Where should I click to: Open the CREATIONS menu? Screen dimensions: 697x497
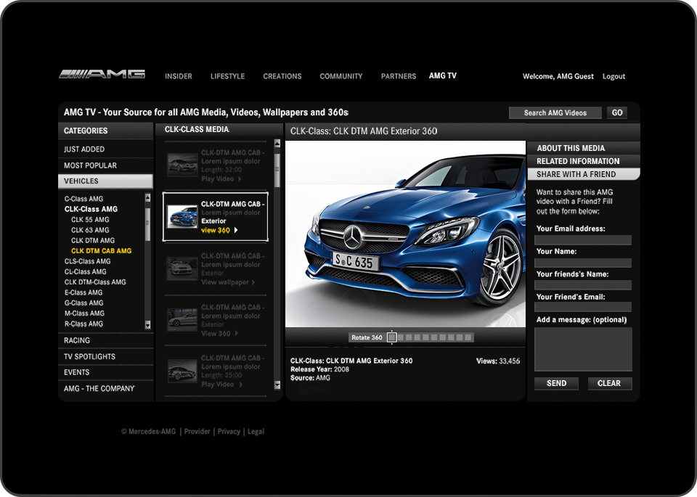click(x=282, y=76)
